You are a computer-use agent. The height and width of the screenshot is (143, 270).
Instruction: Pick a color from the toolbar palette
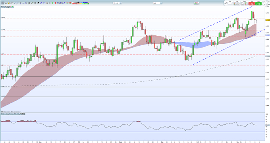point(81,3)
